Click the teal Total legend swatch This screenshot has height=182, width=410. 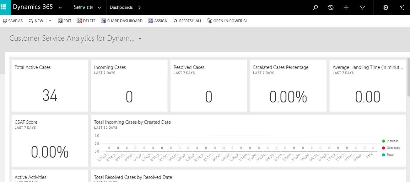384,155
